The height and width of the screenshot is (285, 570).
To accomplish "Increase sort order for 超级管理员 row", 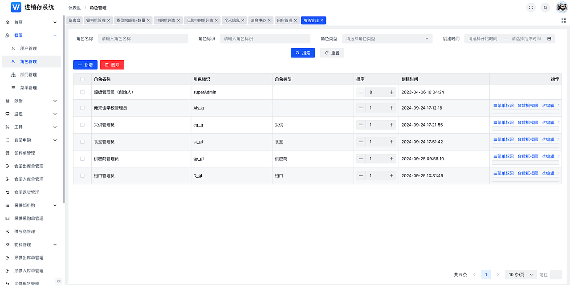I will [x=391, y=92].
